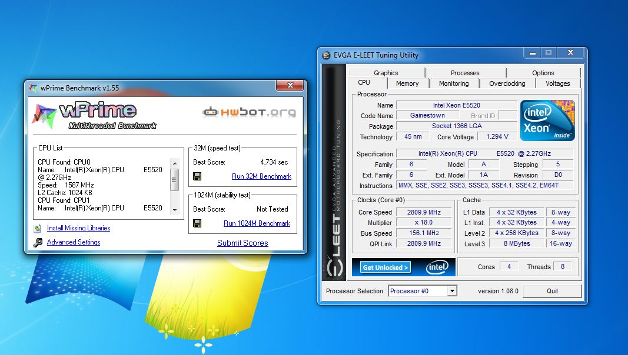Open the Monitoring tab

pos(454,83)
